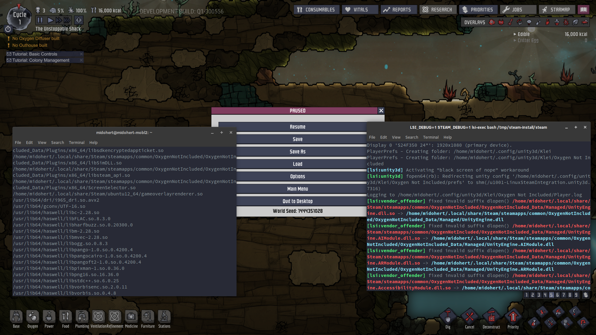Screen dimensions: 596x335
Task: Open View menu in steam debug terminal
Action: tap(396, 137)
